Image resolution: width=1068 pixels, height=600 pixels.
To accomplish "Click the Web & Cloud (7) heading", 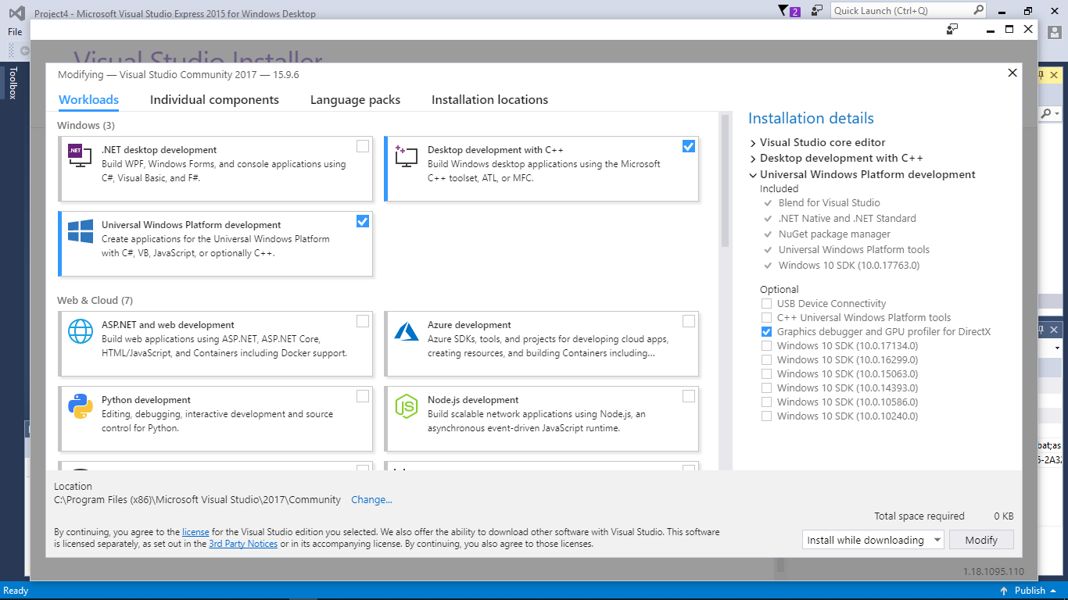I will coord(95,301).
